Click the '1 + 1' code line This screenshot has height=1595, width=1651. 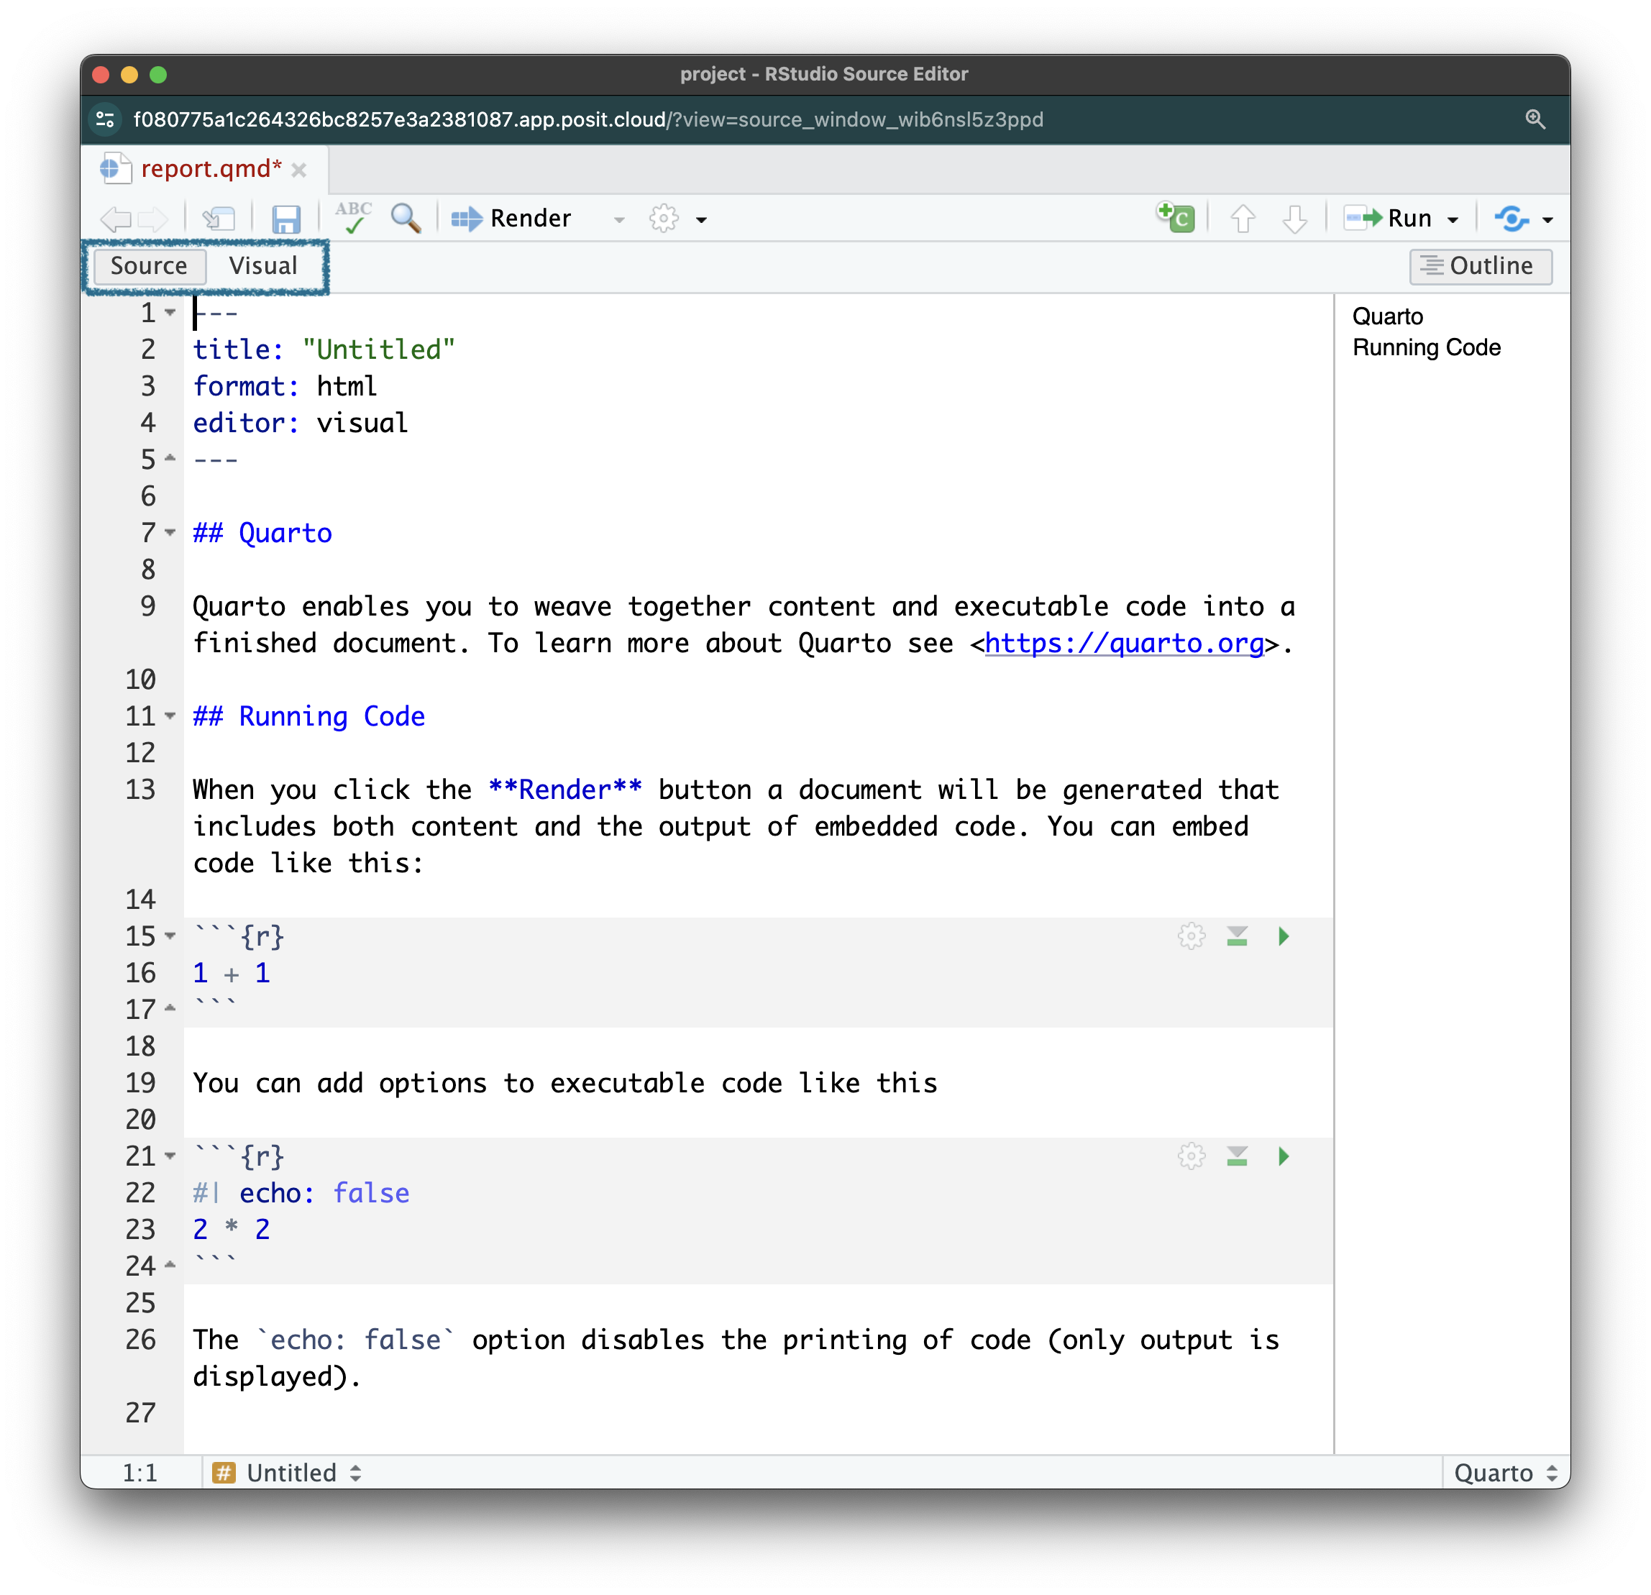click(x=232, y=973)
